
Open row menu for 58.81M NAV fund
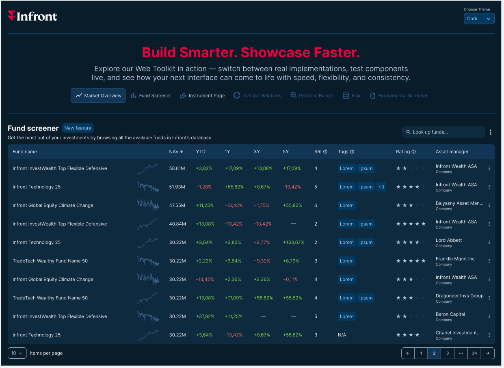489,168
